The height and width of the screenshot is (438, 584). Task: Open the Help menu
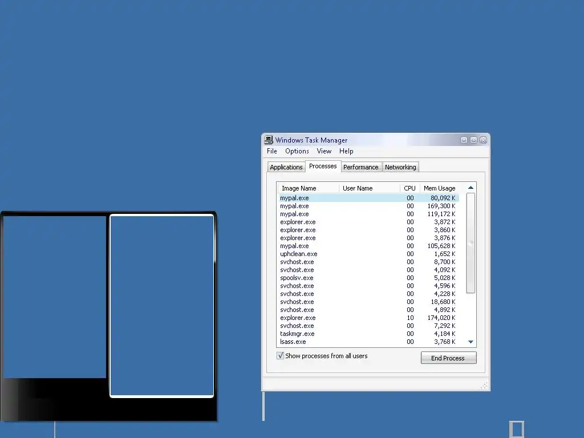click(346, 151)
